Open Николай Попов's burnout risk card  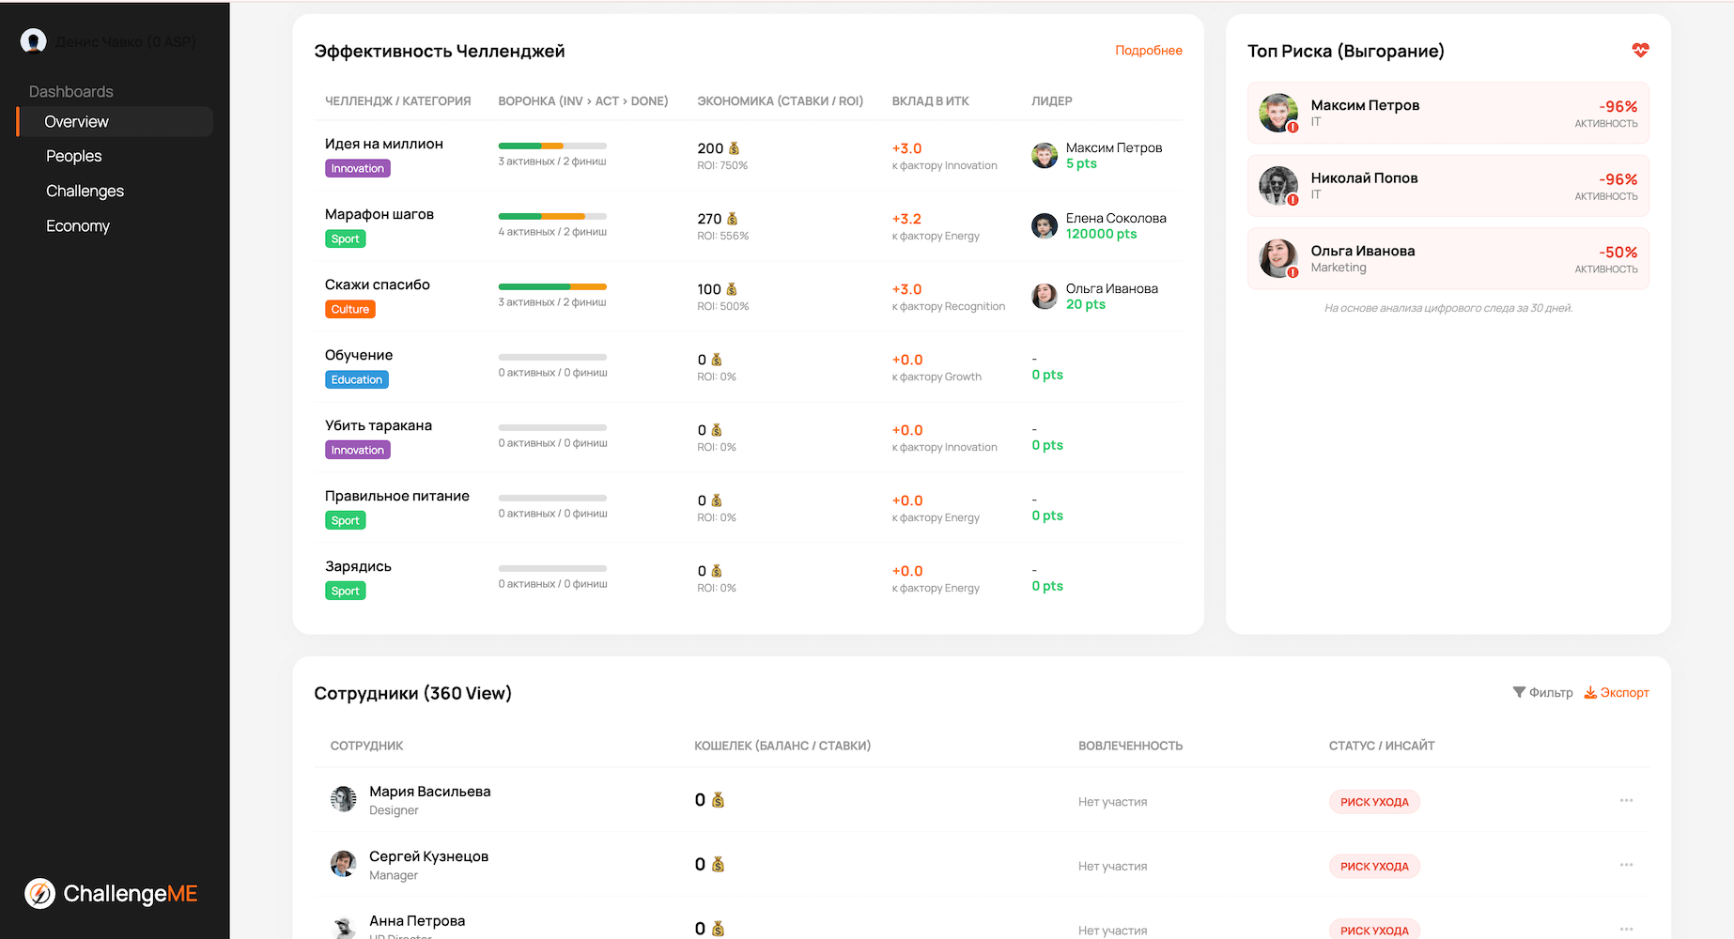pos(1448,186)
